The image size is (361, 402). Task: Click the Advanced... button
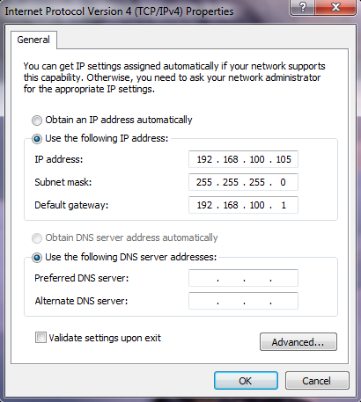tap(298, 342)
